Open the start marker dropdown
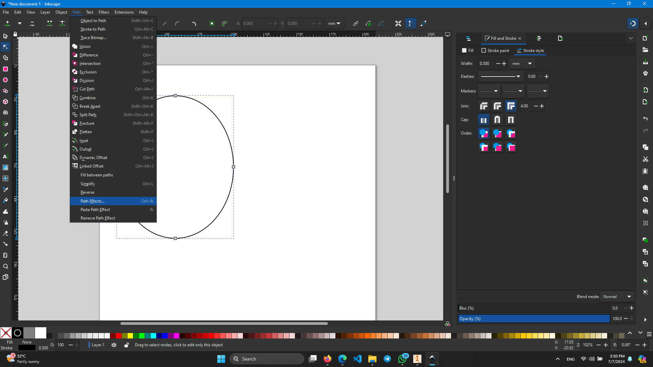This screenshot has width=653, height=367. (489, 91)
